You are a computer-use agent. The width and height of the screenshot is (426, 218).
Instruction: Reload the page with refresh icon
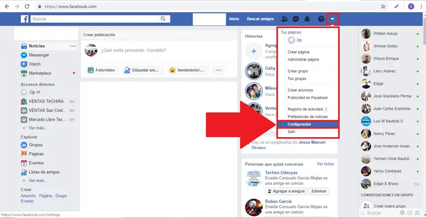[x=27, y=6]
